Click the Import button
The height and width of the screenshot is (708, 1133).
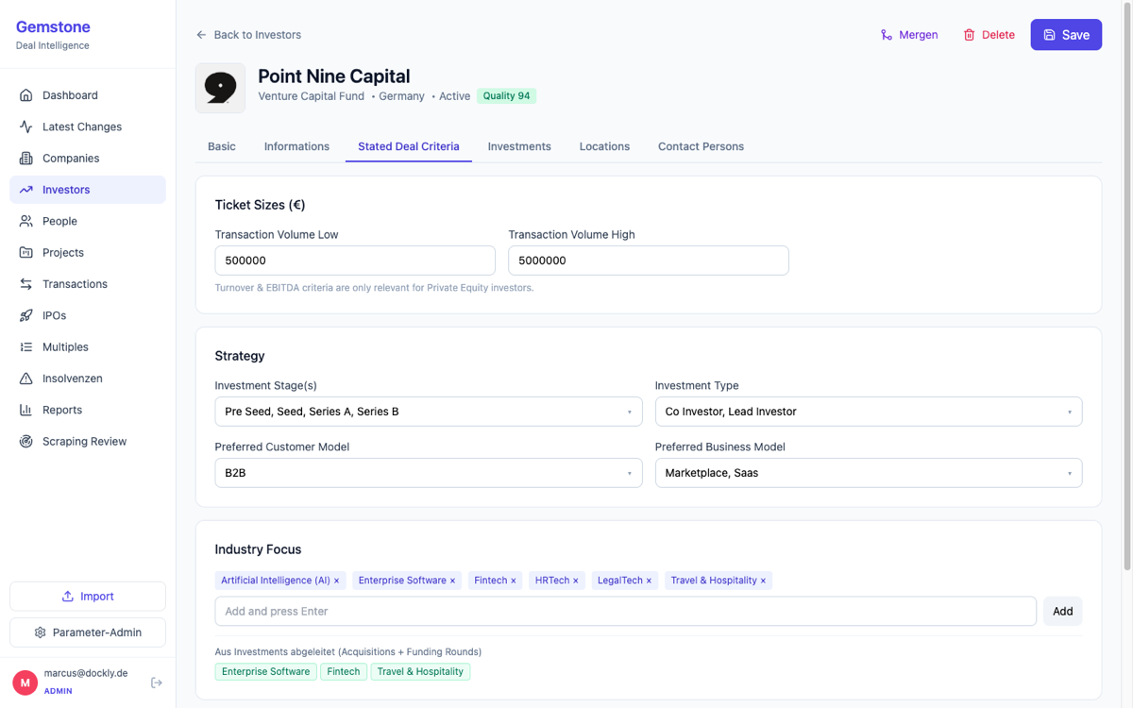click(x=88, y=597)
